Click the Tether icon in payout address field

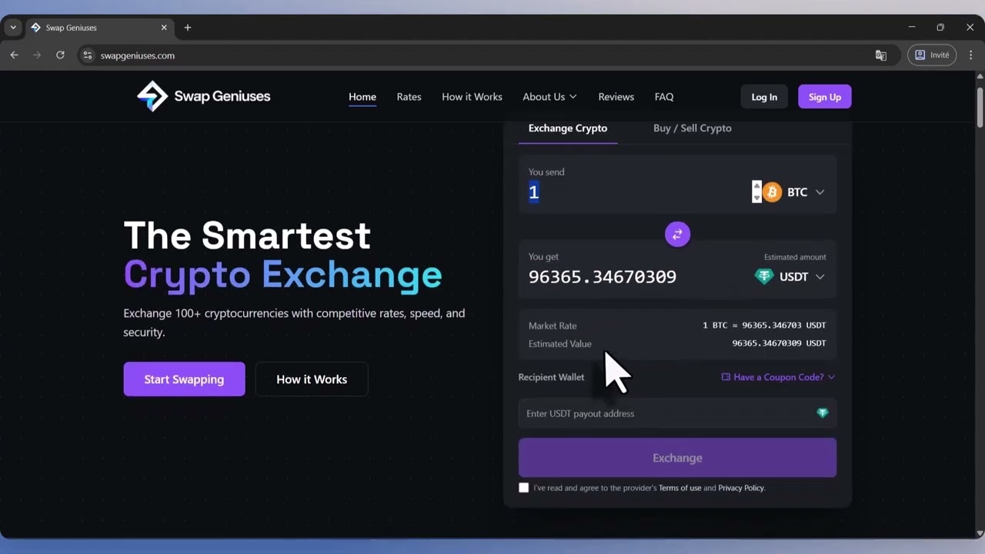tap(823, 413)
